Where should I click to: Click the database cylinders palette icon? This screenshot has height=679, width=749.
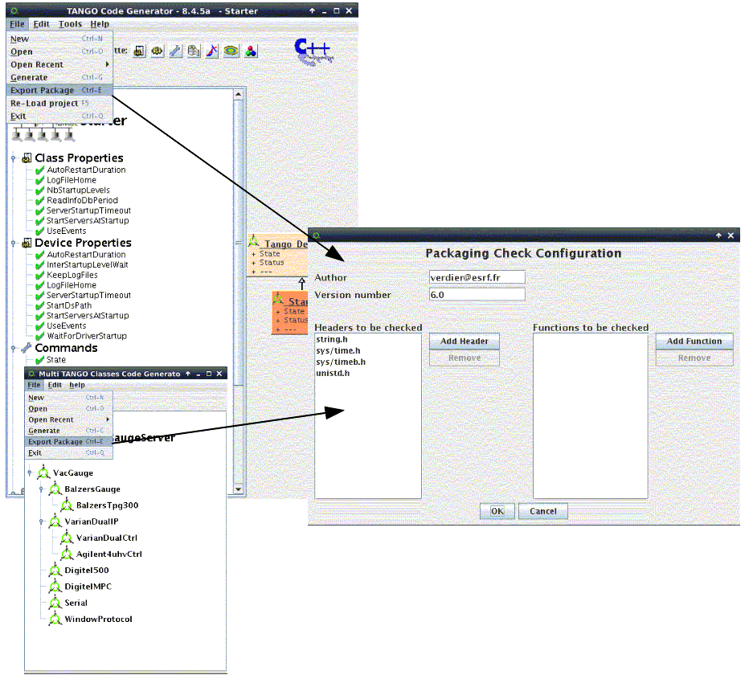194,51
